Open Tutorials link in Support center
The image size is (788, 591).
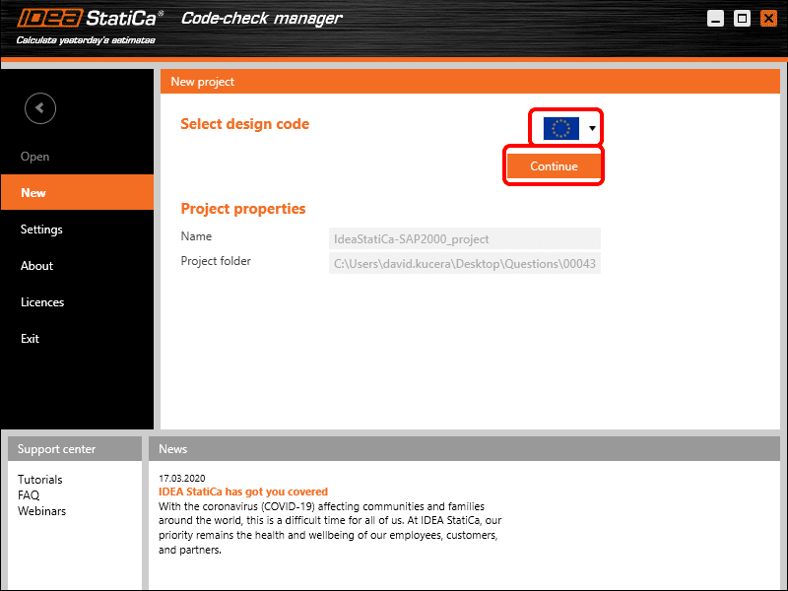point(40,480)
